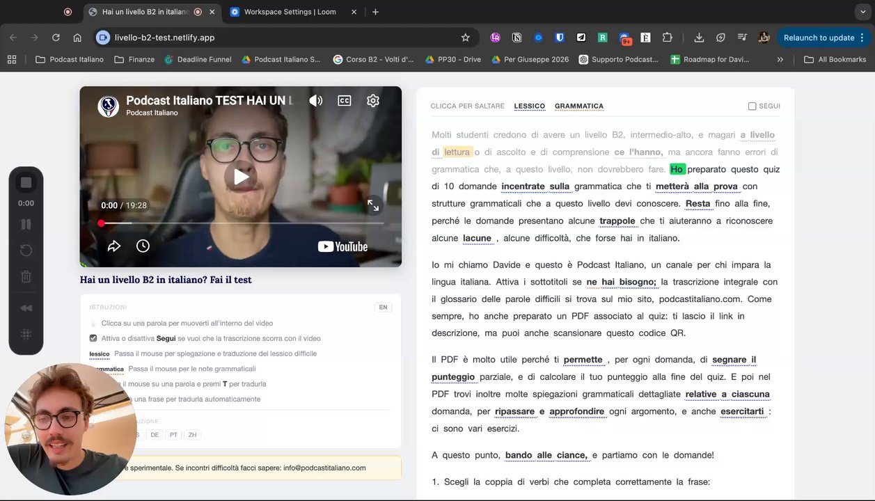Bookmark this page with star
The height and width of the screenshot is (501, 875).
tap(466, 38)
